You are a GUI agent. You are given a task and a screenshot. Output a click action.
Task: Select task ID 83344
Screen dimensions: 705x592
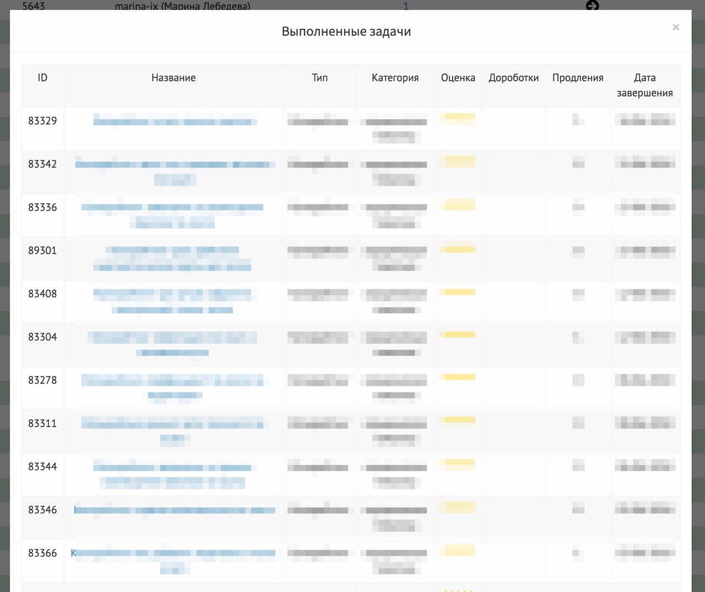coord(42,466)
